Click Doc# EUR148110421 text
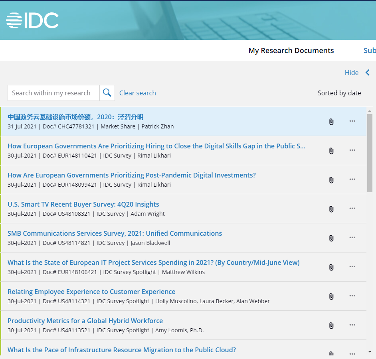The image size is (376, 359). coord(70,156)
